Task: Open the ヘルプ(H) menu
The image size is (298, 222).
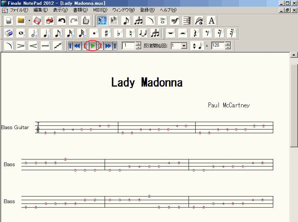Action: [x=168, y=10]
